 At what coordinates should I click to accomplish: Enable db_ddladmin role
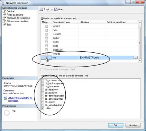click(x=43, y=93)
